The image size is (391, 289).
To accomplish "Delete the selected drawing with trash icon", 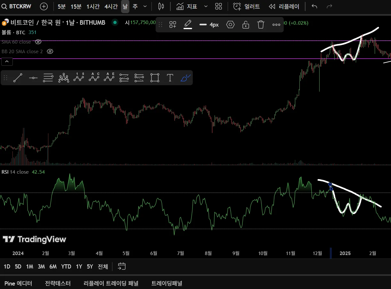I will tap(261, 25).
